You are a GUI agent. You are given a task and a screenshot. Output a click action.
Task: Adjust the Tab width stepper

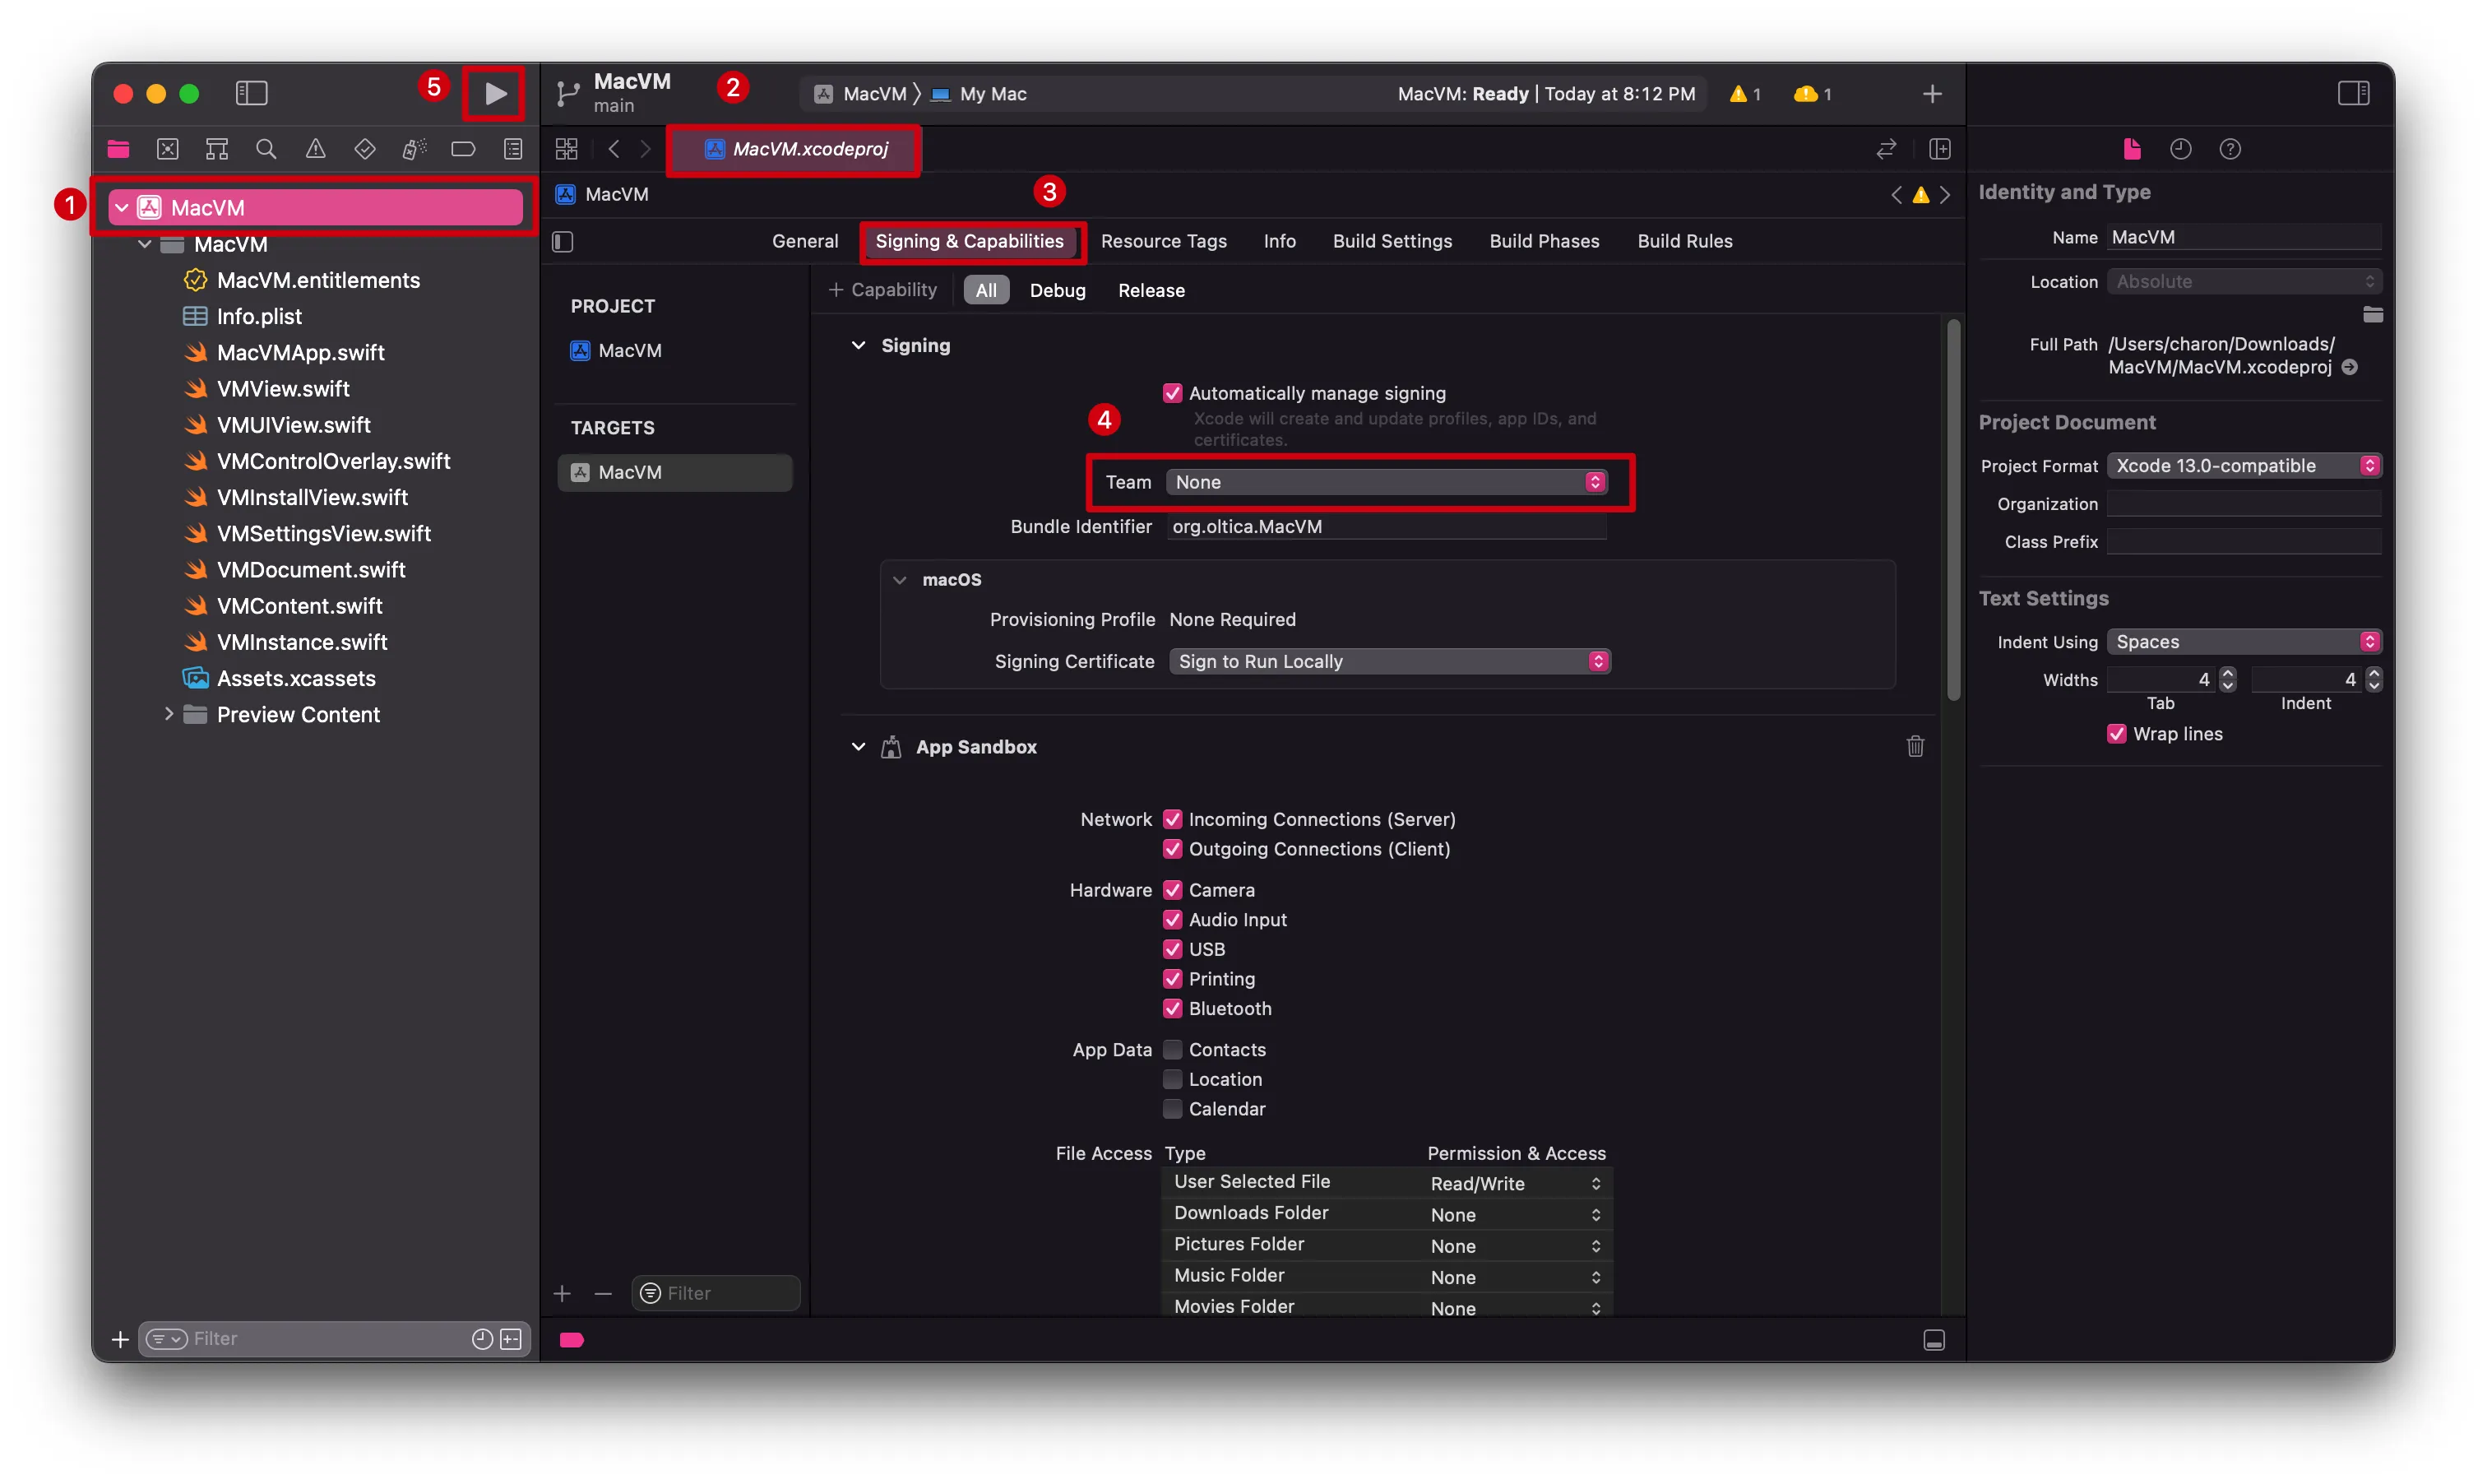2227,679
